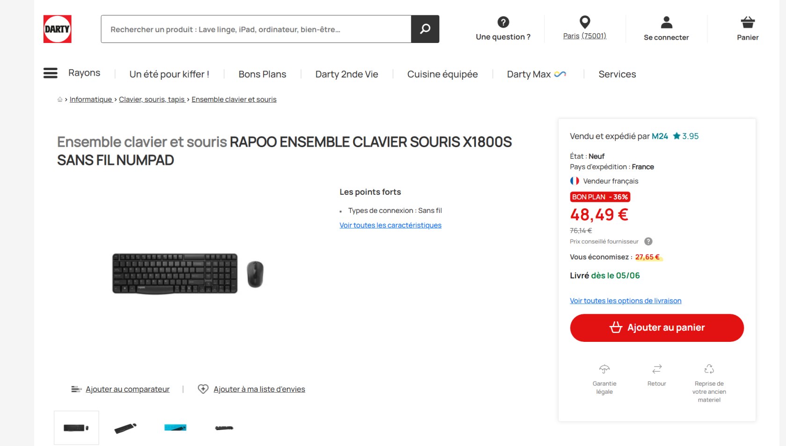Click the wishlist heart icon

(x=203, y=389)
